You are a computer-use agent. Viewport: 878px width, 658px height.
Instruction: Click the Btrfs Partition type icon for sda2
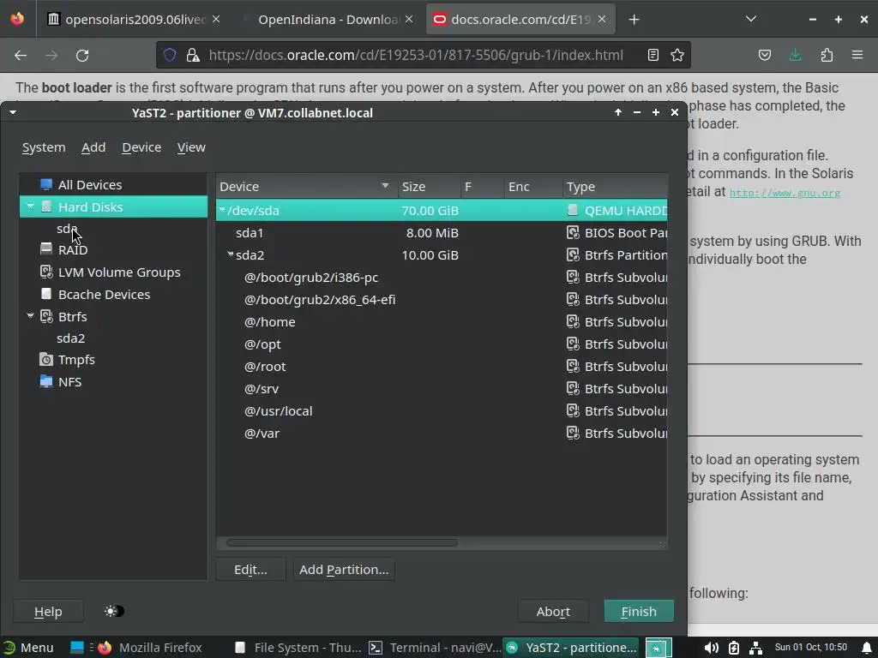[572, 255]
